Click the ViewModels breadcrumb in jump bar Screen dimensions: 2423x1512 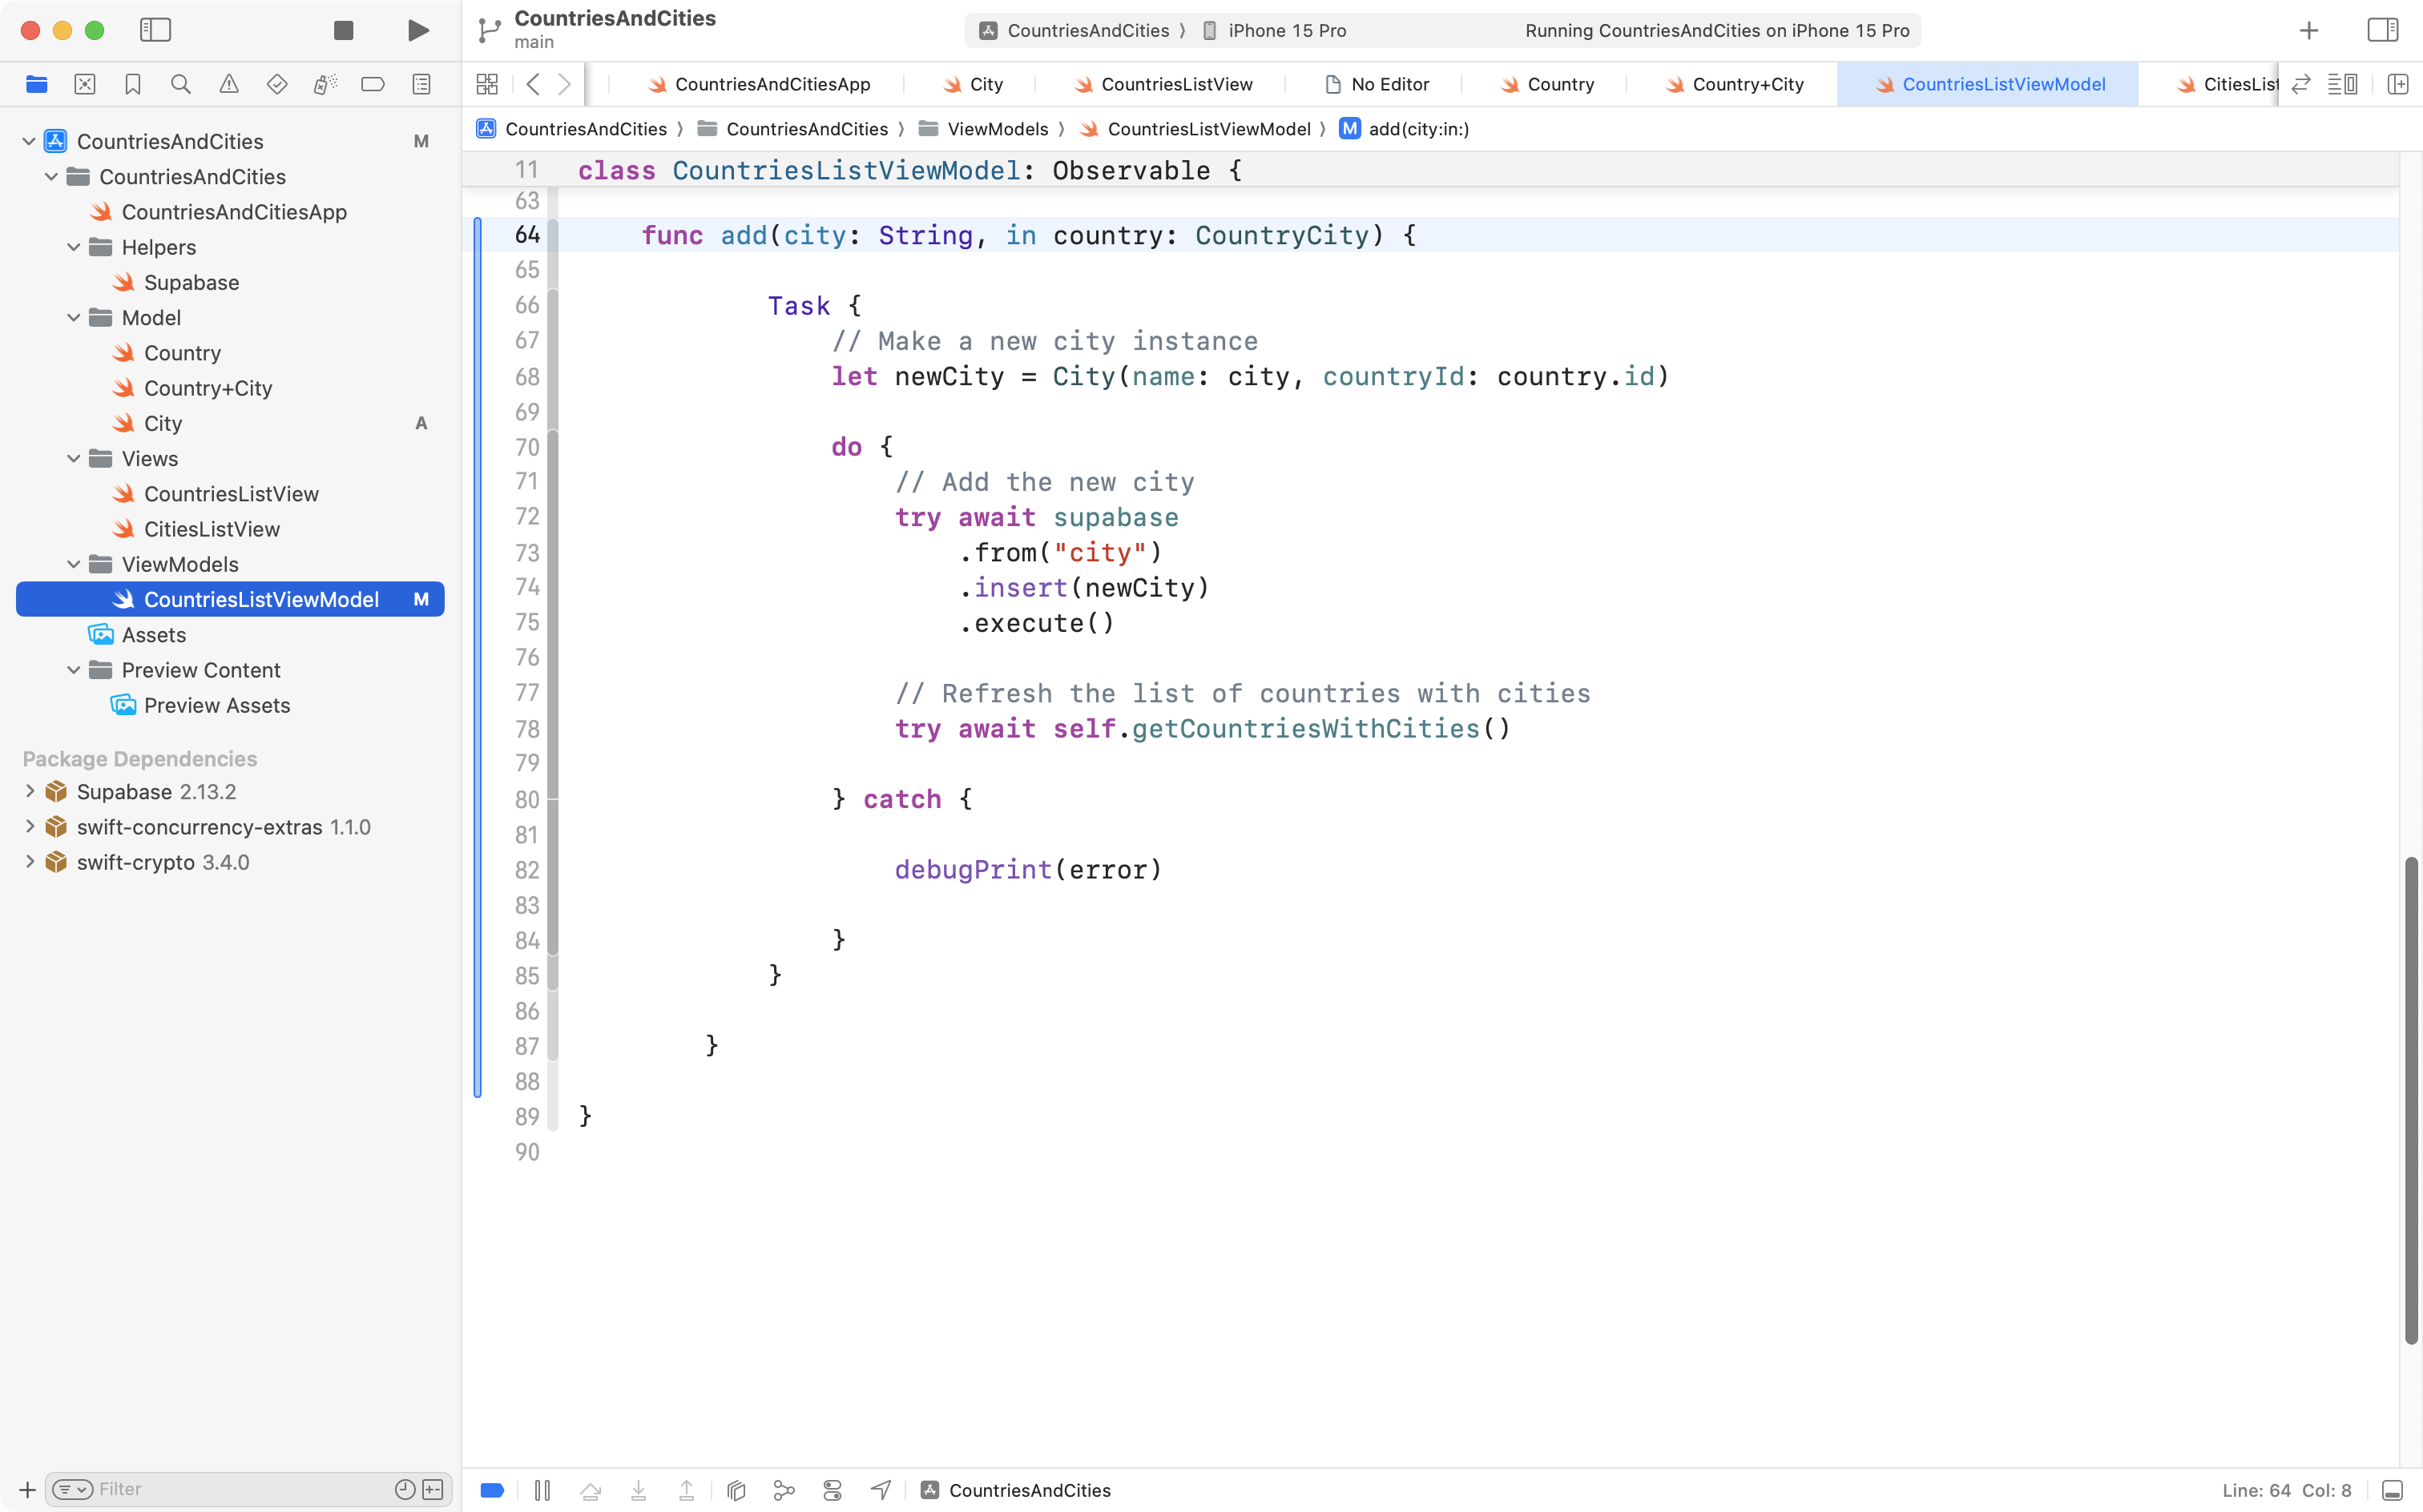pos(997,129)
